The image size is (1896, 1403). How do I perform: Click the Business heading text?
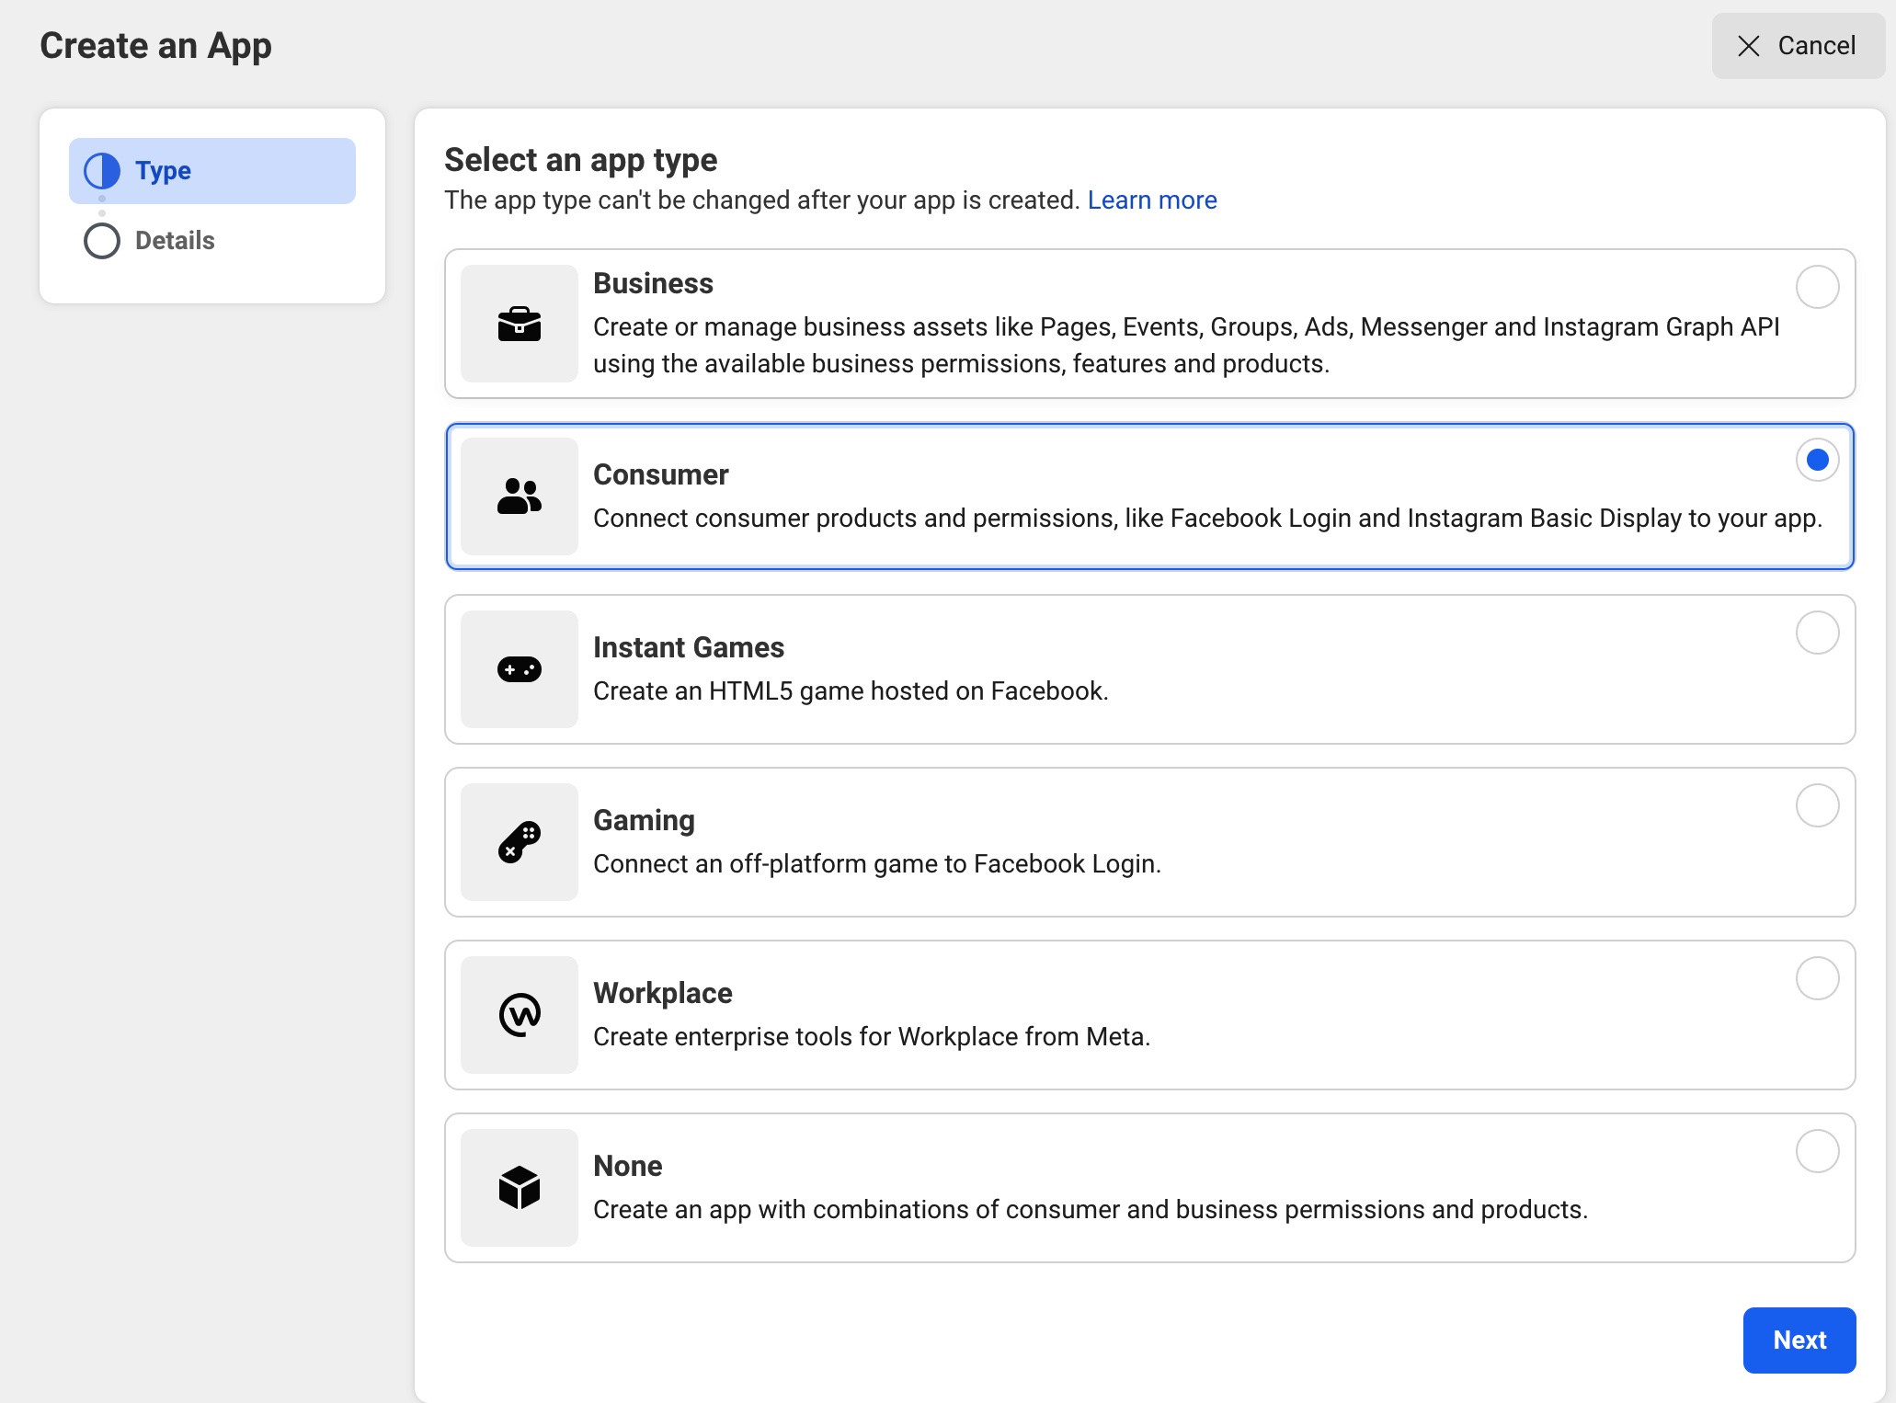pos(653,283)
